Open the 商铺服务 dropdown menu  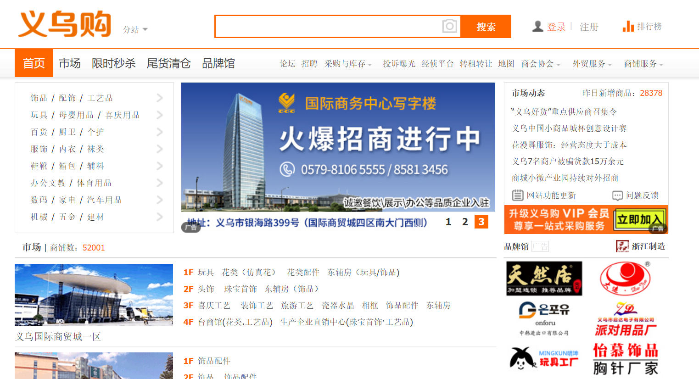click(643, 64)
